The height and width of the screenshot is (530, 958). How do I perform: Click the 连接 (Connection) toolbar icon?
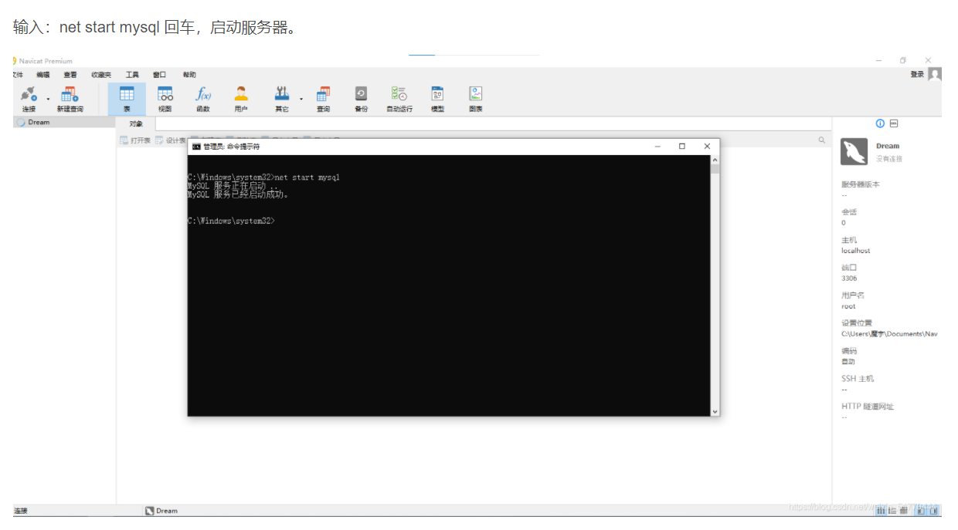point(29,98)
